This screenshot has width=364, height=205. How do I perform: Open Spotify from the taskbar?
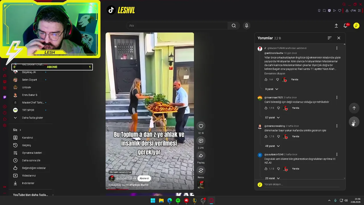(178, 200)
